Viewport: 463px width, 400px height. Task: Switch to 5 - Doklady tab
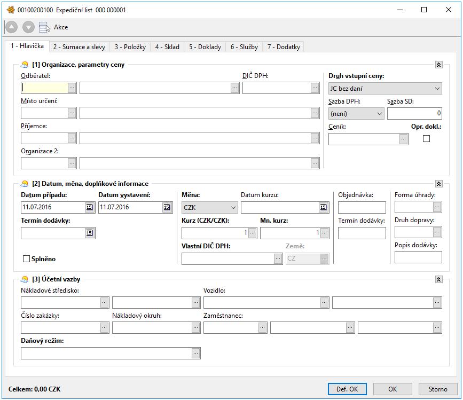pos(205,47)
